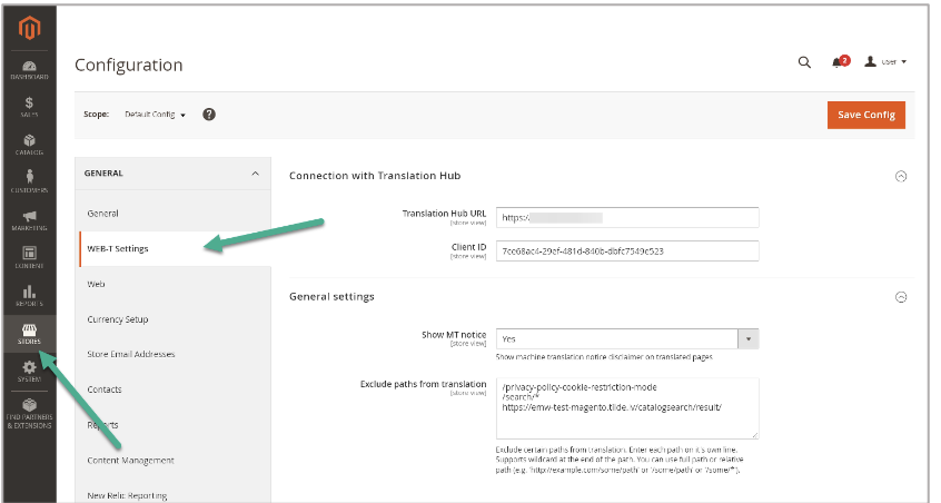This screenshot has height=503, width=941.
Task: Click the Connection with Translation Hub heading
Action: [x=375, y=176]
